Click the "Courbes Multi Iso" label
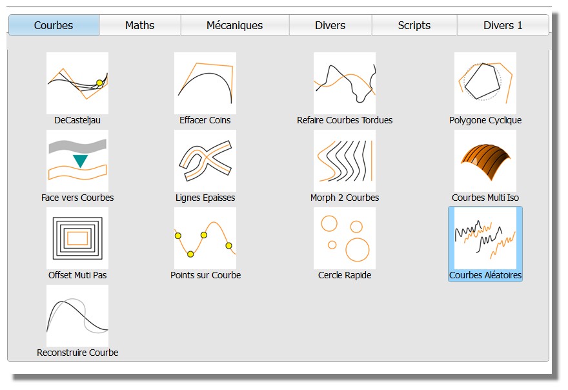 (x=485, y=198)
